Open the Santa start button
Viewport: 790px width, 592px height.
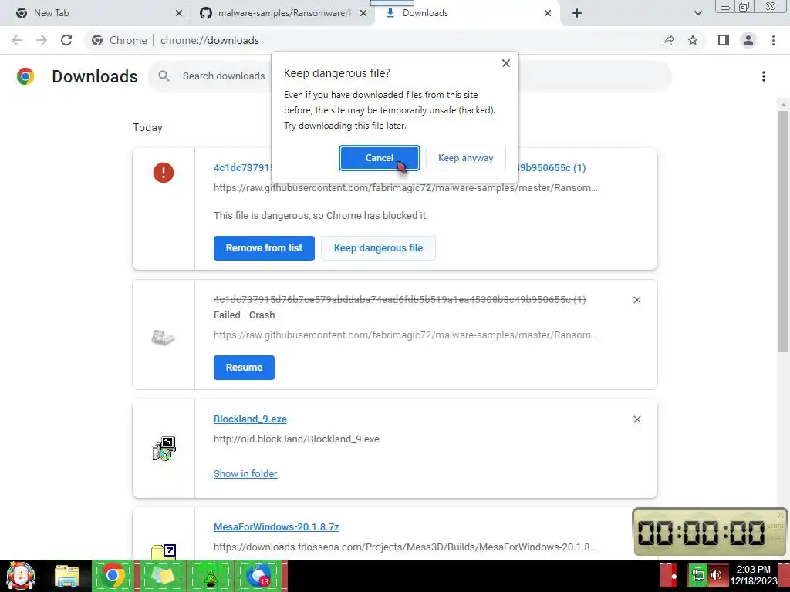(x=21, y=576)
